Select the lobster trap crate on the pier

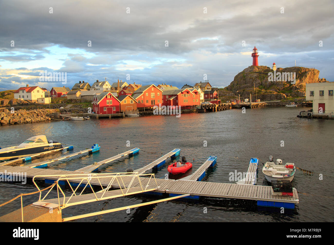pyautogui.click(x=282, y=186)
